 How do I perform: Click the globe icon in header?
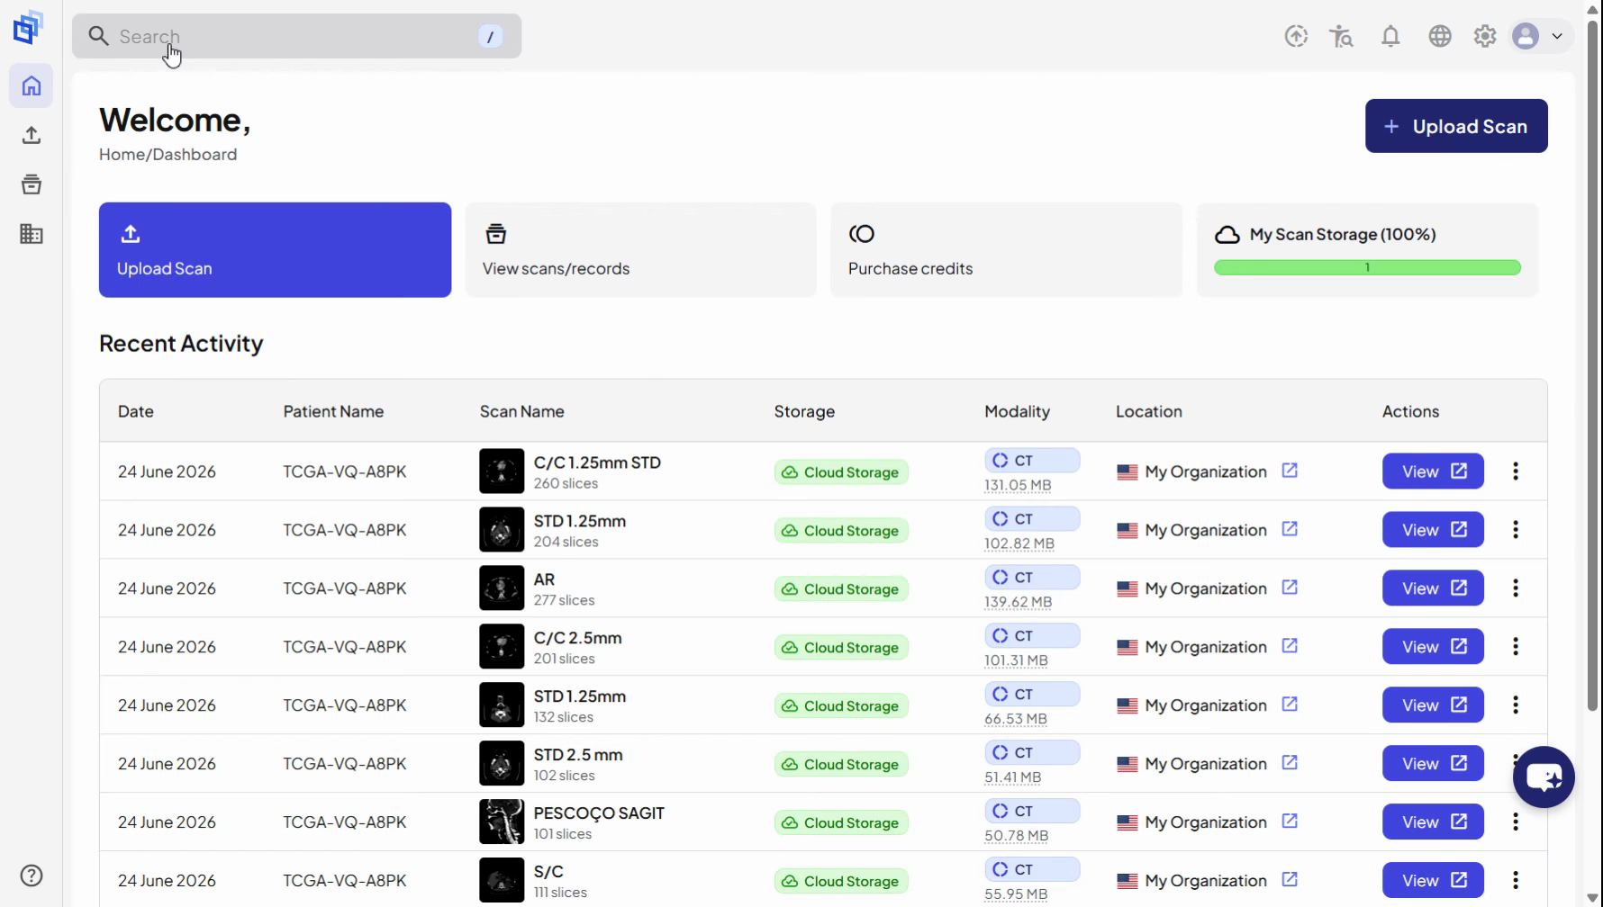point(1440,36)
